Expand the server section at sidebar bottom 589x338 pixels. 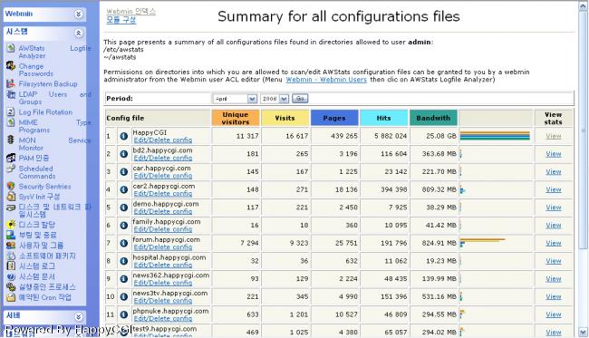[x=78, y=316]
